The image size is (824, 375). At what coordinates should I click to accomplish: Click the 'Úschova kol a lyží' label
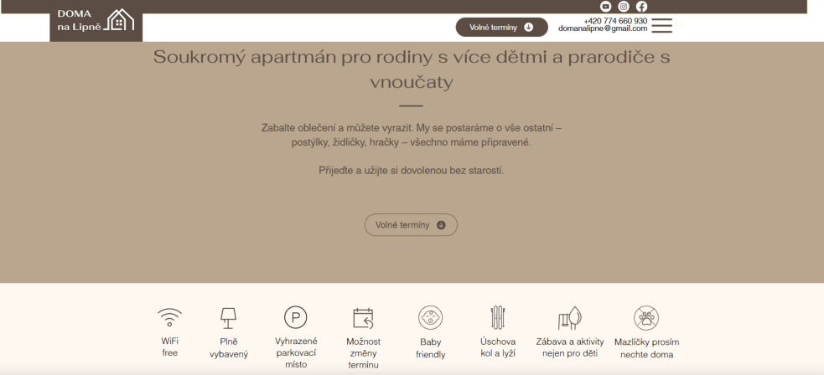[498, 347]
